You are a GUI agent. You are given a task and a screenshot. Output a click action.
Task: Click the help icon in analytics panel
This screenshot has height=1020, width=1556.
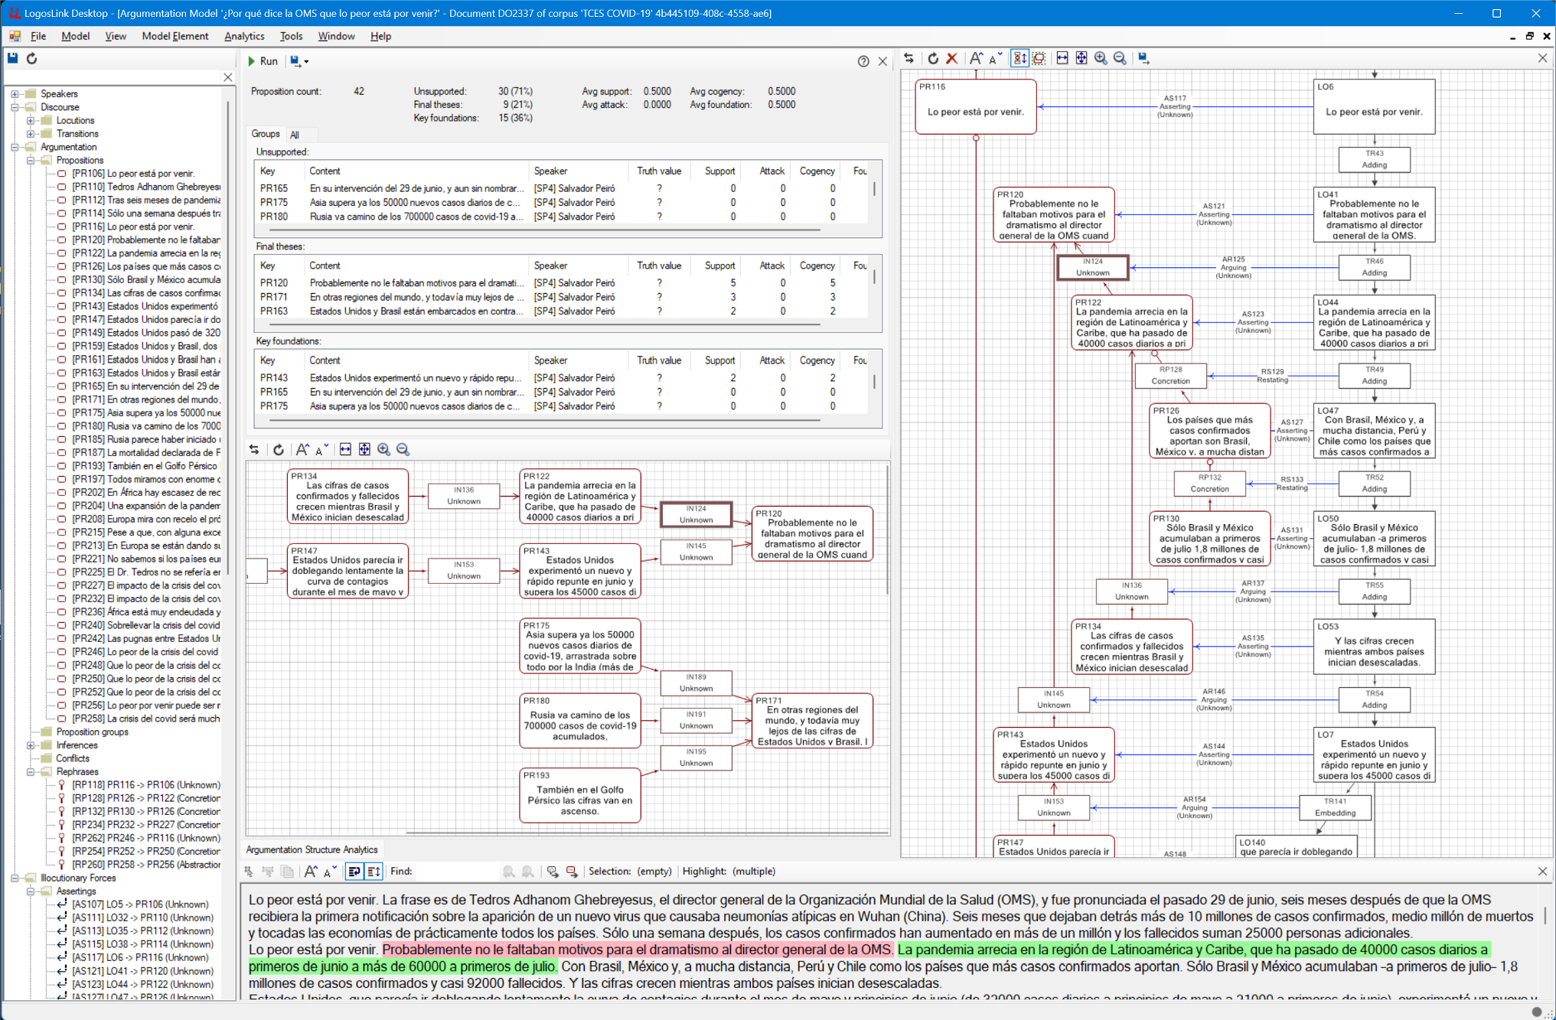tap(863, 61)
